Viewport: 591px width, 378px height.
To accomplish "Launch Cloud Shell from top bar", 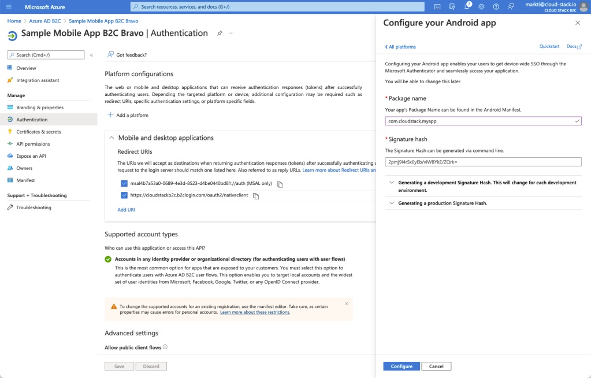I will click(x=437, y=7).
